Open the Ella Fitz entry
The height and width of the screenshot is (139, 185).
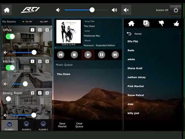click(133, 41)
